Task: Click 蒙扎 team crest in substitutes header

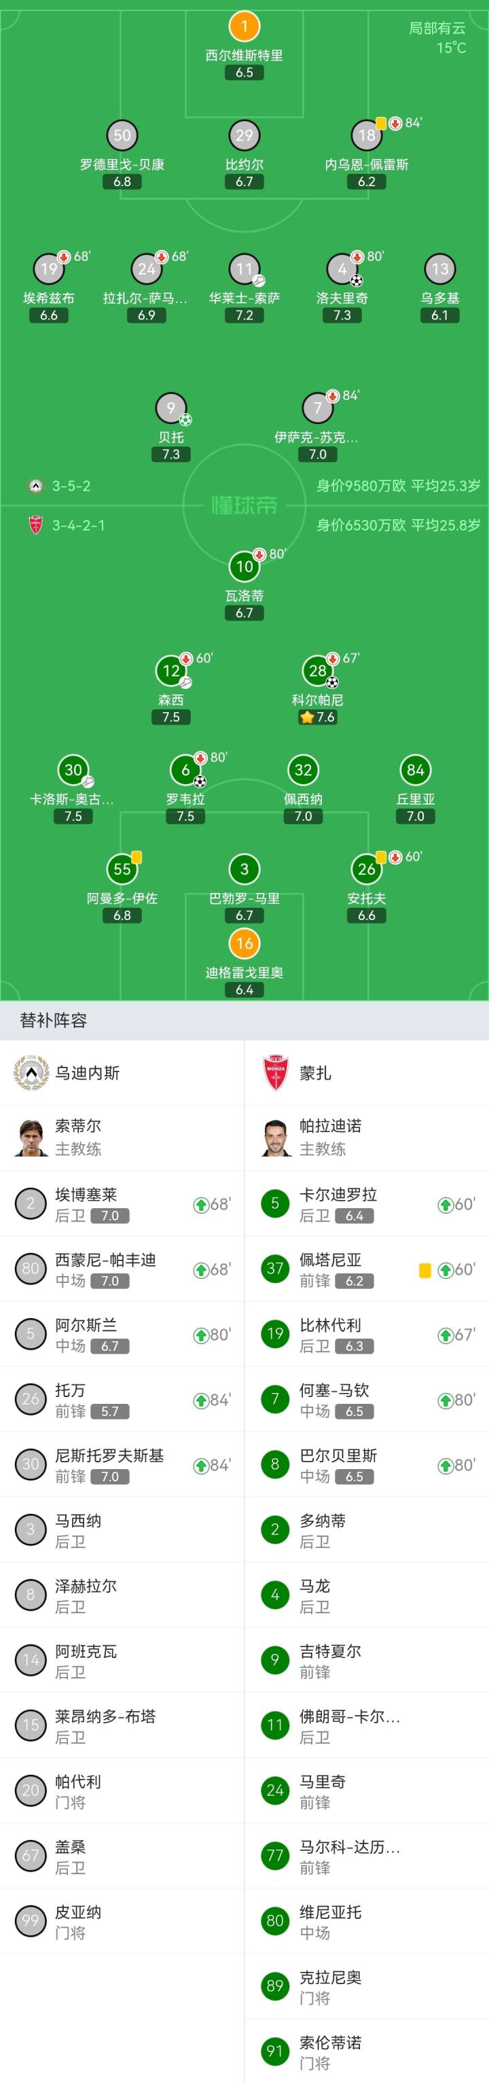Action: pos(276,1072)
